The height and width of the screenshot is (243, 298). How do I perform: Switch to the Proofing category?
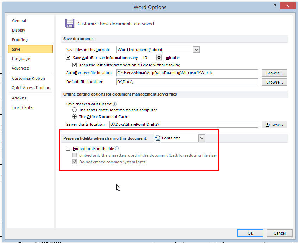tap(20, 40)
